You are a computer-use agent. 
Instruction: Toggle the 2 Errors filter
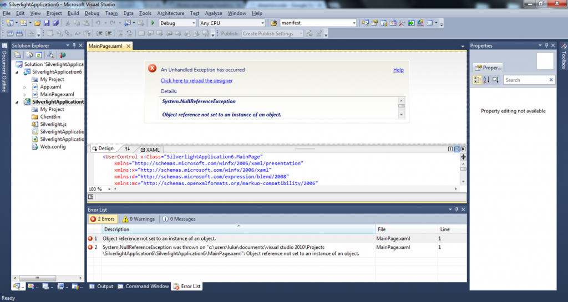[103, 219]
